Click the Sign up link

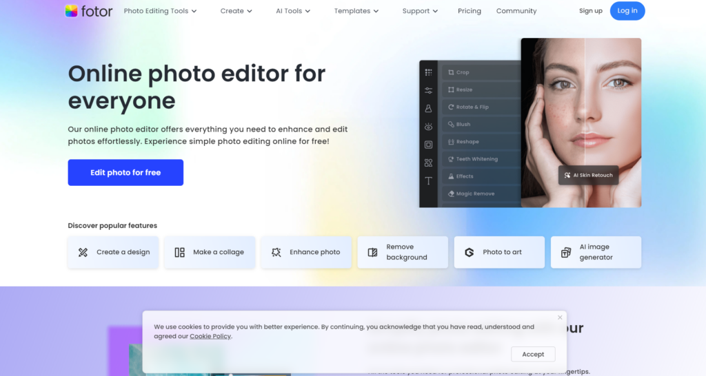pyautogui.click(x=590, y=11)
